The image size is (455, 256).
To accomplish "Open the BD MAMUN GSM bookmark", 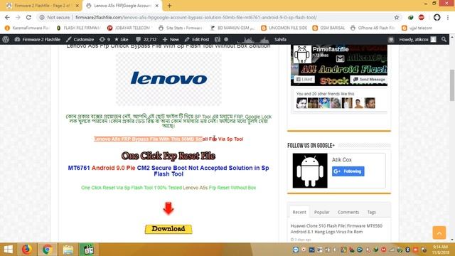I will (x=232, y=28).
